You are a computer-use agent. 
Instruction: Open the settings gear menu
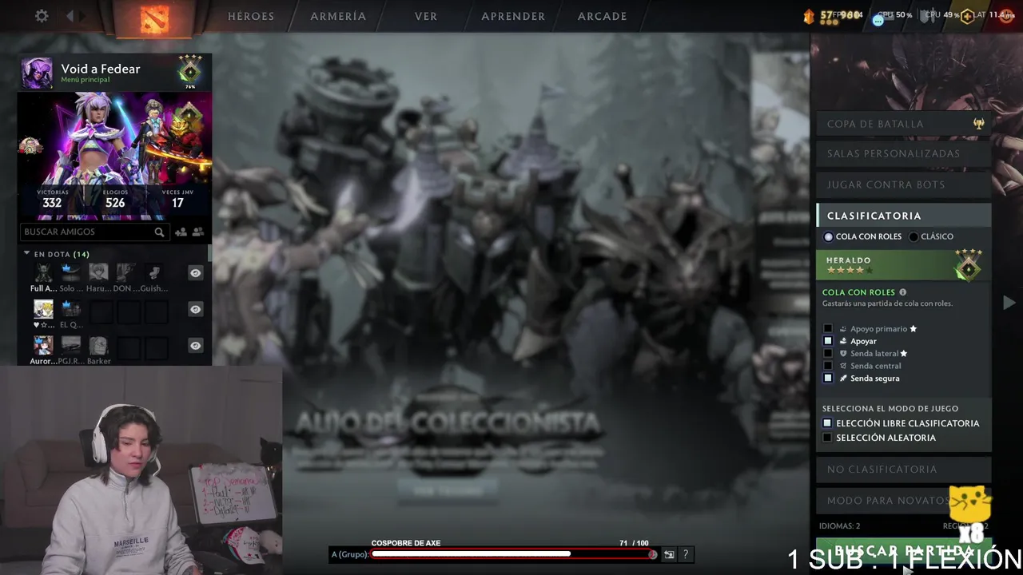pyautogui.click(x=42, y=16)
